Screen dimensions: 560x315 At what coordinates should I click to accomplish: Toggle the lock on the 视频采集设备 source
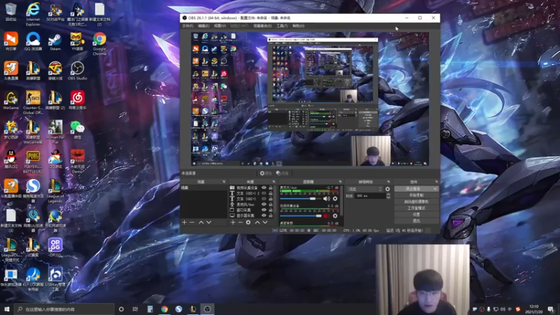coord(271,188)
